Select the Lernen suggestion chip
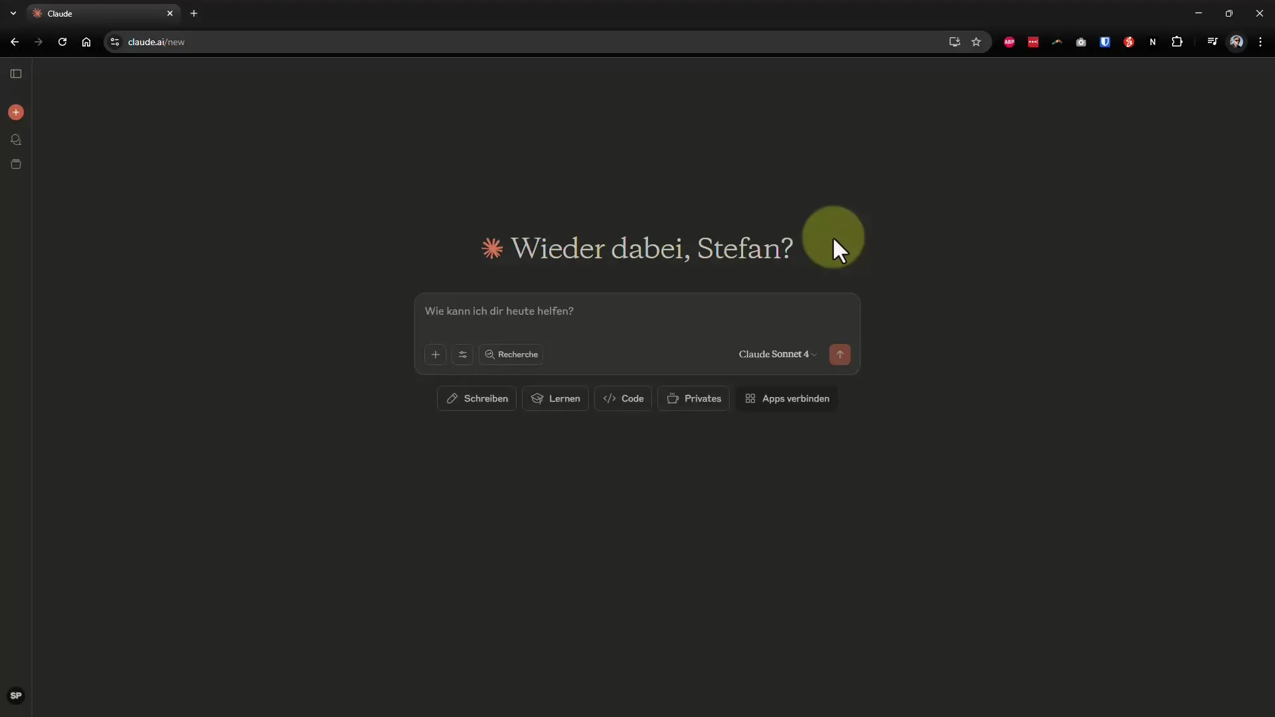Image resolution: width=1275 pixels, height=717 pixels. (x=555, y=398)
